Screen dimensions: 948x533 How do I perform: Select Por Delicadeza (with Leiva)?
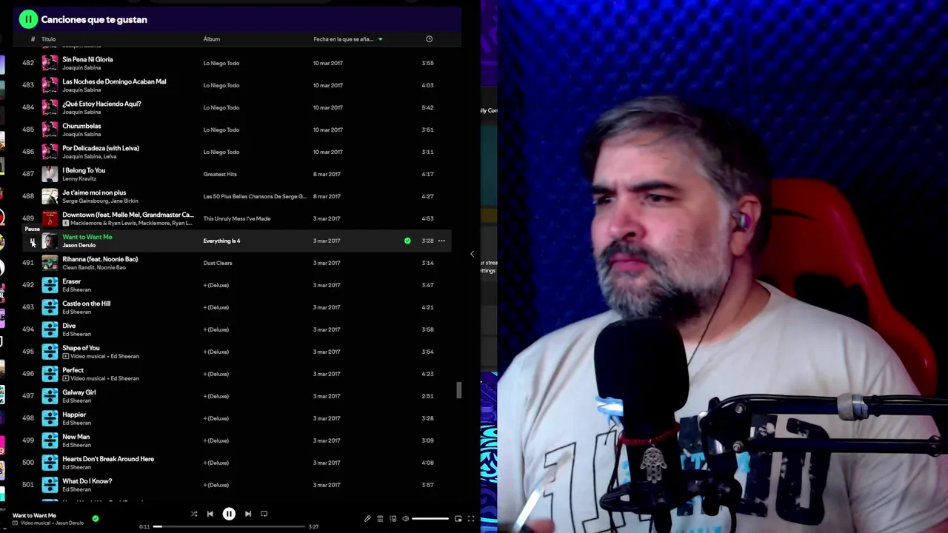[x=101, y=148]
